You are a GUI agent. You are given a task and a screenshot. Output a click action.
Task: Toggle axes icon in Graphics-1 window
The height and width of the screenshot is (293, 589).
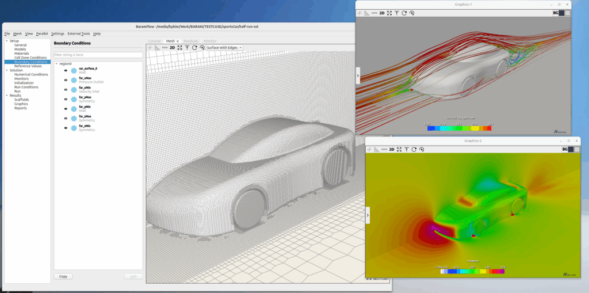pyautogui.click(x=359, y=13)
